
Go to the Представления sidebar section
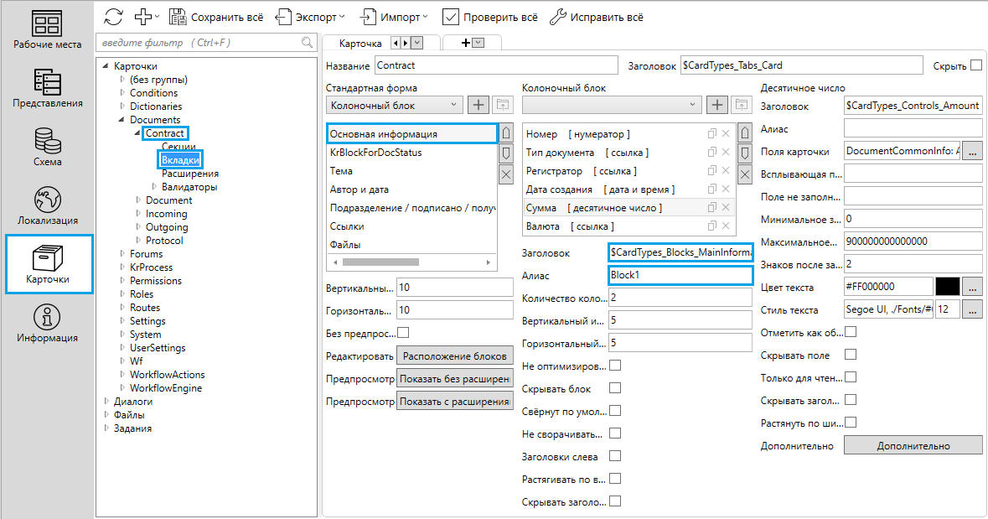pos(48,88)
